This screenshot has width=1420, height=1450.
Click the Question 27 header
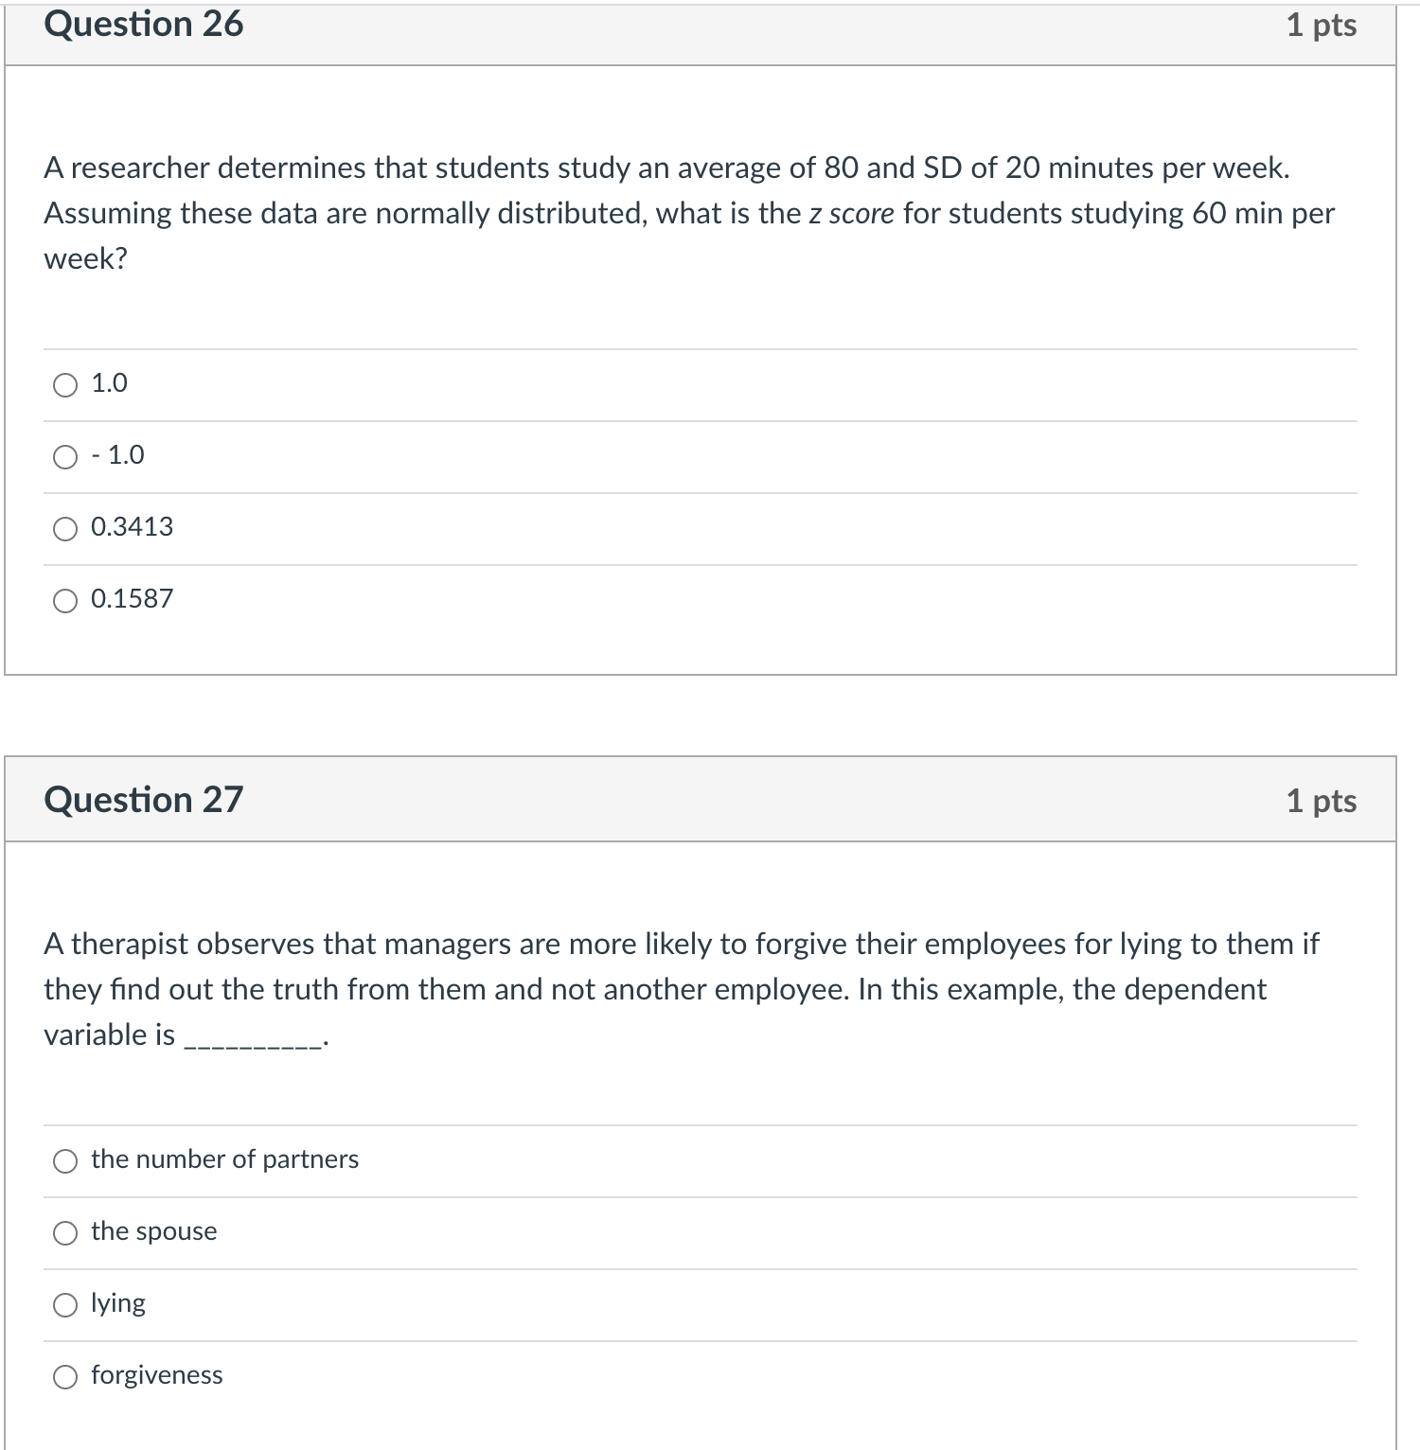point(146,798)
